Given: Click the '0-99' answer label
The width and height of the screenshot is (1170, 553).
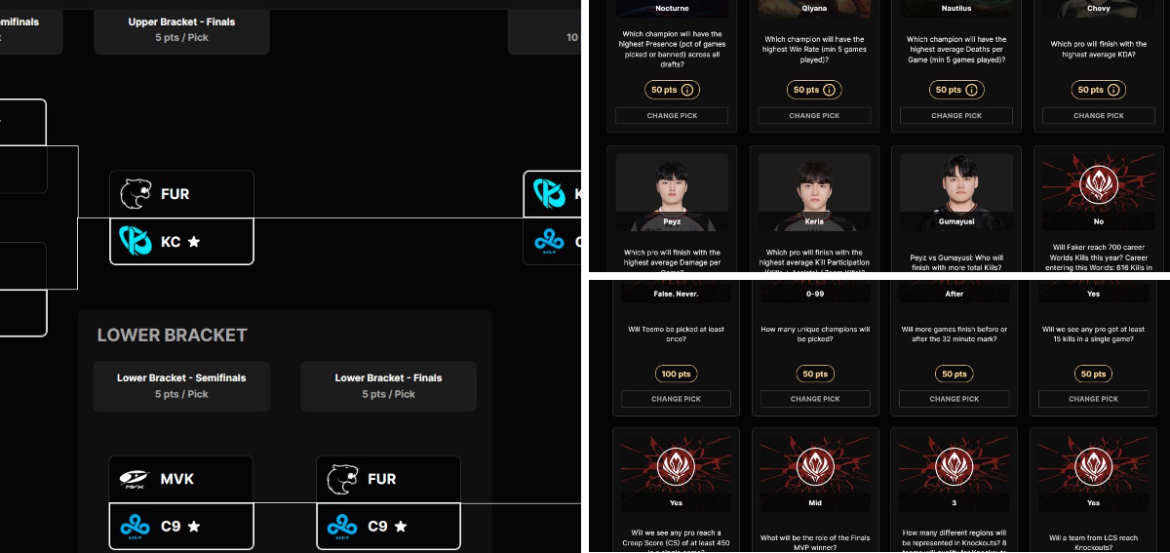Looking at the screenshot, I should pos(815,294).
